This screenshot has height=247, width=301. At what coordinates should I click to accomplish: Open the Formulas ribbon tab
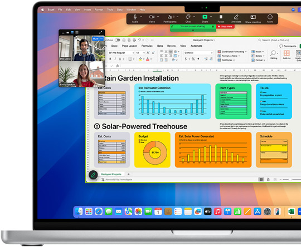pos(147,46)
